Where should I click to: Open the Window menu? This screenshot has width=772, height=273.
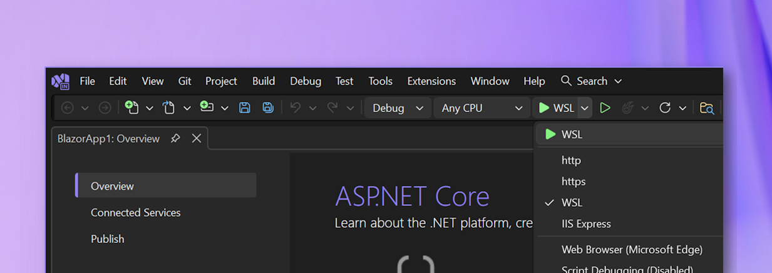point(490,81)
